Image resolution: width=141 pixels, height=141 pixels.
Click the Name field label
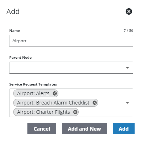15,31
